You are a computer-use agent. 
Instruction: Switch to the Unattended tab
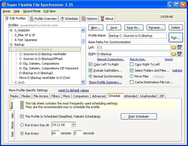[148, 96]
